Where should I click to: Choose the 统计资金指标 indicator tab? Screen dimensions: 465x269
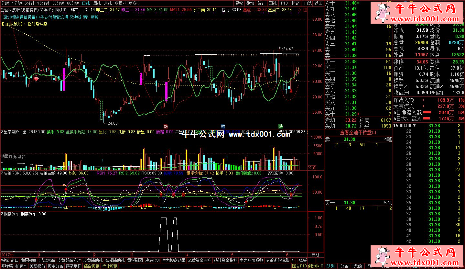(226, 260)
